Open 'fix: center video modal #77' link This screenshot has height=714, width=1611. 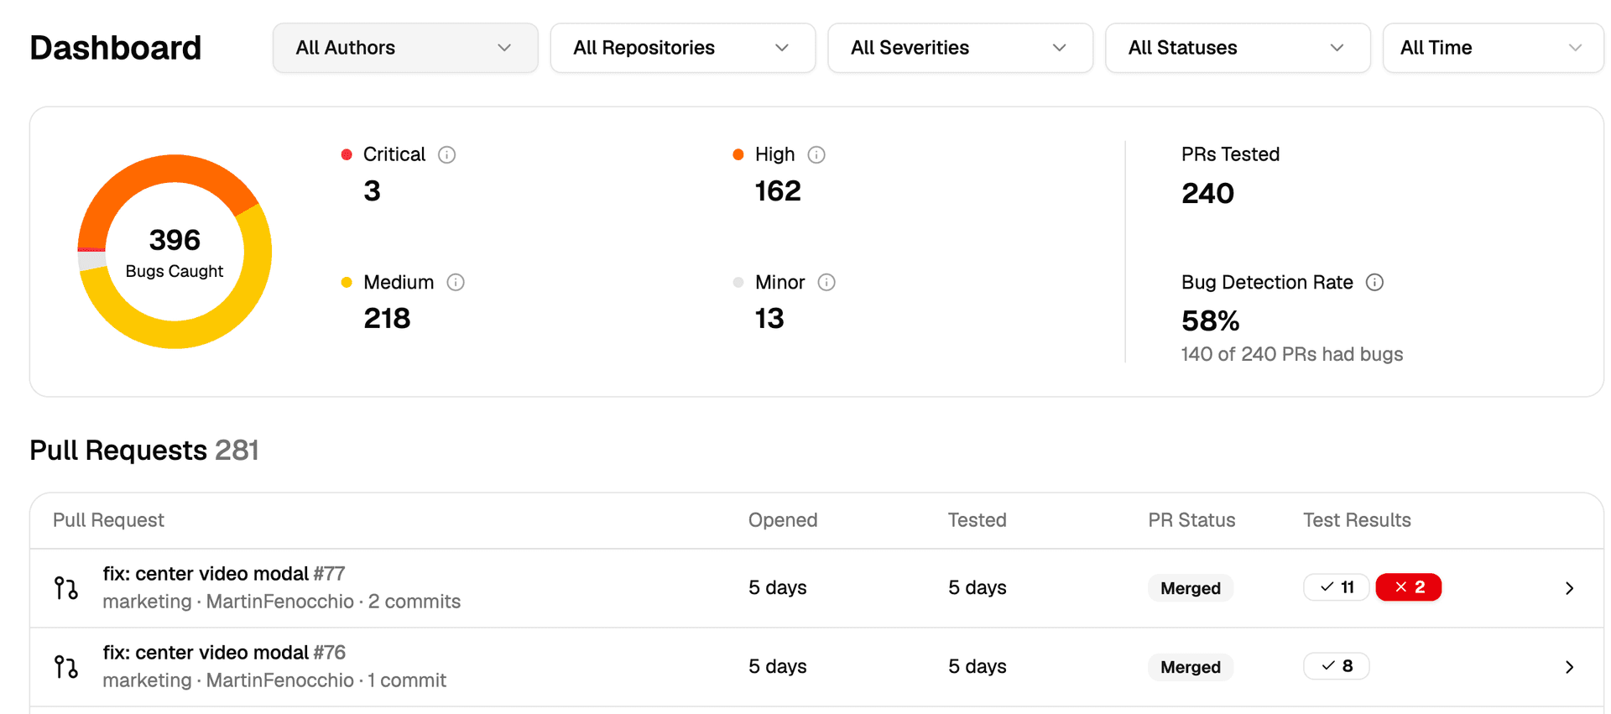click(224, 574)
